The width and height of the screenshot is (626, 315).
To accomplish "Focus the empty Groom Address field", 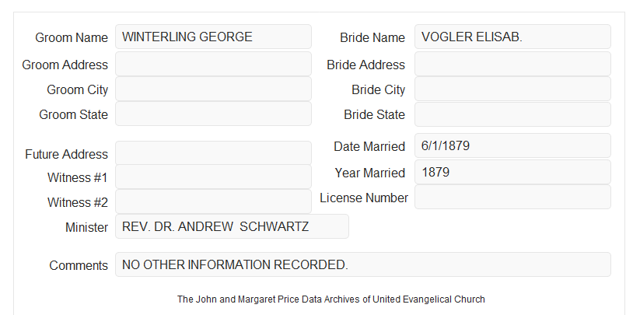I will 213,64.
